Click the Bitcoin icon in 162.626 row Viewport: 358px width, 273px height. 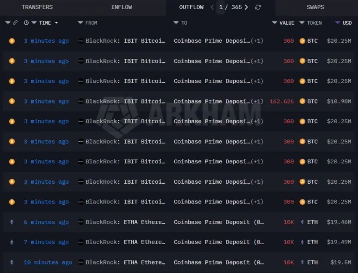(x=12, y=101)
